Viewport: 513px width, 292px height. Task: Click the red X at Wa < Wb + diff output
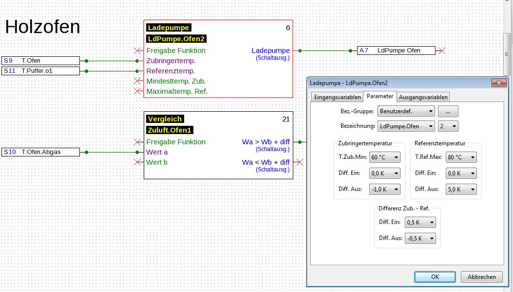(x=299, y=162)
